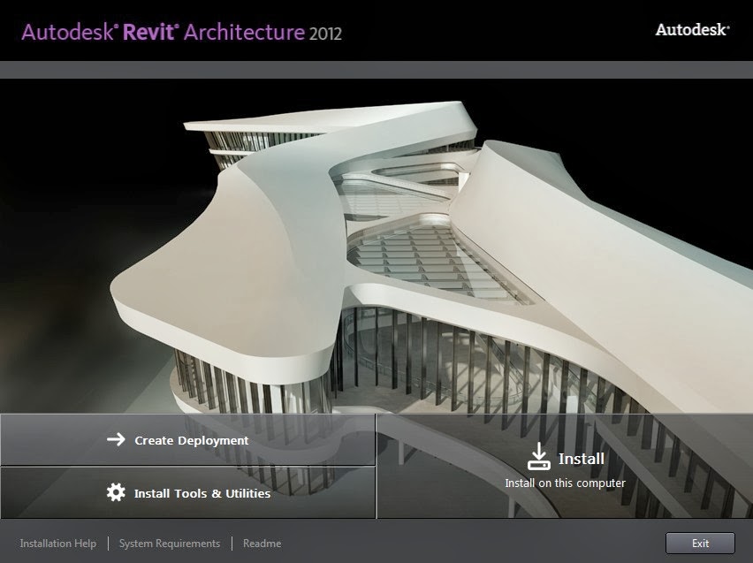Start Install on this computer
This screenshot has width=753, height=563.
[565, 466]
